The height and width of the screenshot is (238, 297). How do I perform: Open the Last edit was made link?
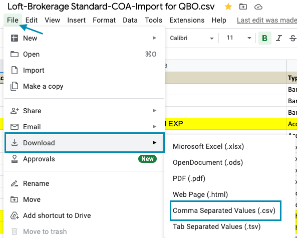(267, 20)
